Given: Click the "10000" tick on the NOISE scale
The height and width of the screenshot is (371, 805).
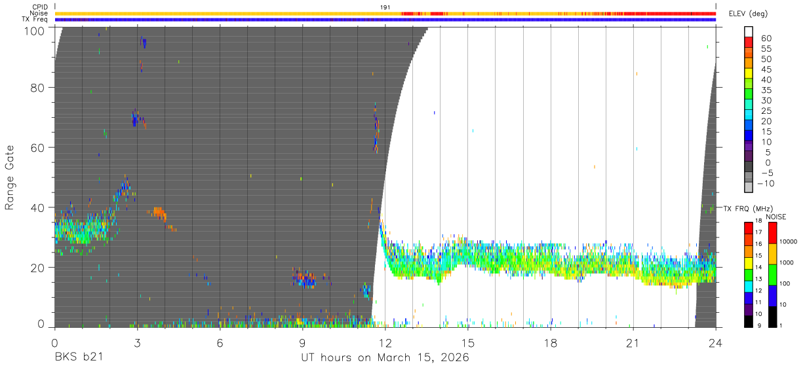Looking at the screenshot, I should [789, 241].
